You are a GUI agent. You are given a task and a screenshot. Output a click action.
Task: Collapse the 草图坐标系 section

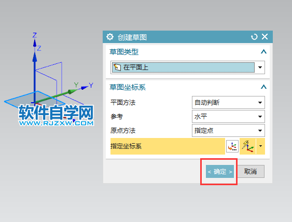tap(263, 87)
